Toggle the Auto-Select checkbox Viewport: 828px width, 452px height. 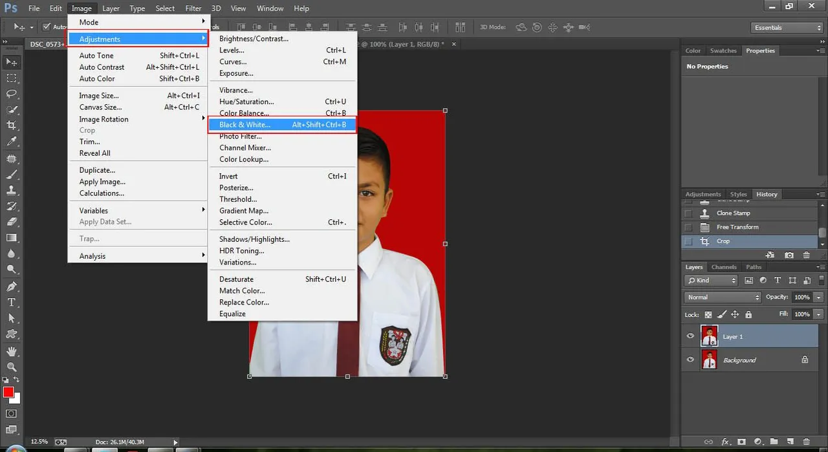point(47,27)
